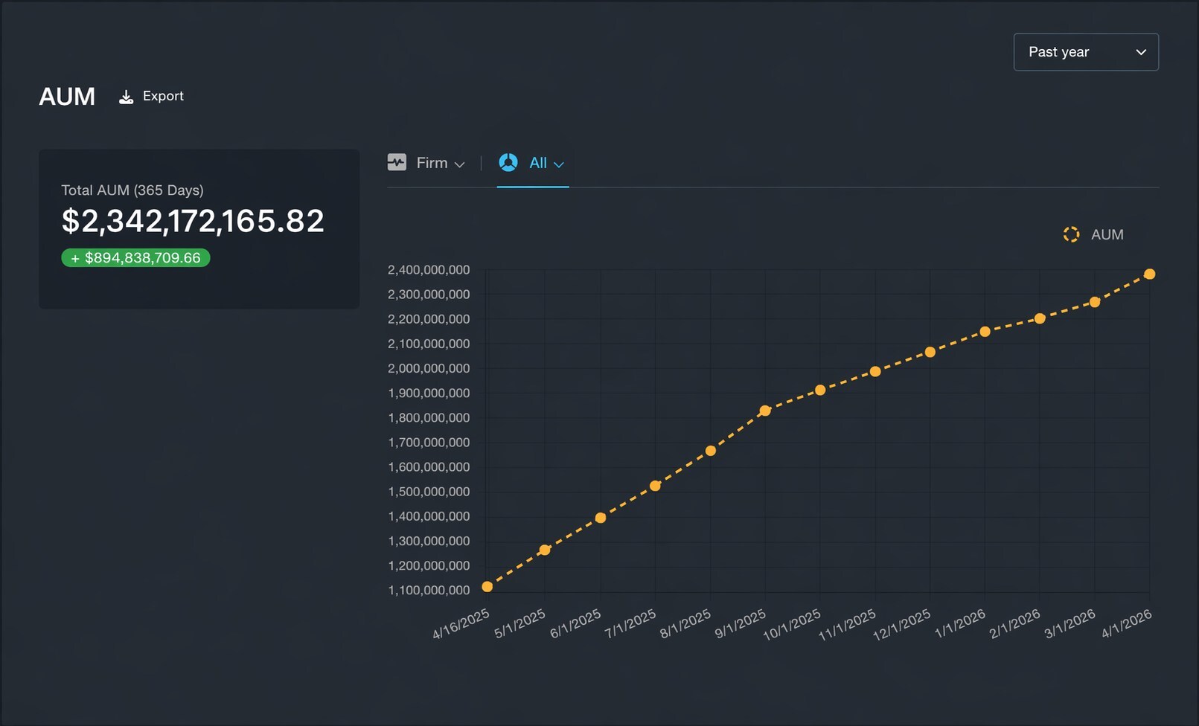
Task: Select the 4/16/2025 data point
Action: 487,587
